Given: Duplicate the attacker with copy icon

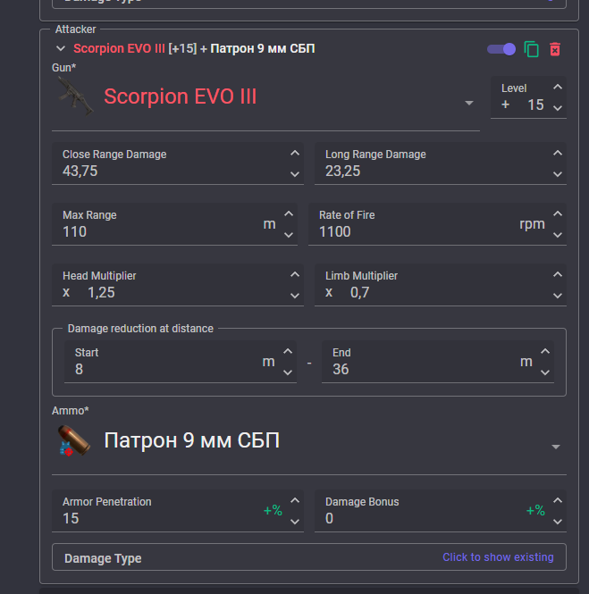Looking at the screenshot, I should [532, 49].
